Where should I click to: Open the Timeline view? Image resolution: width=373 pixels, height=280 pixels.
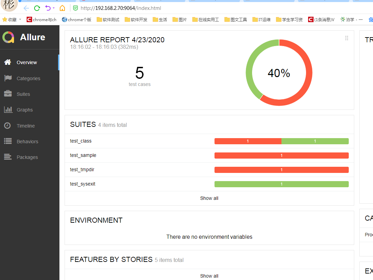29,126
